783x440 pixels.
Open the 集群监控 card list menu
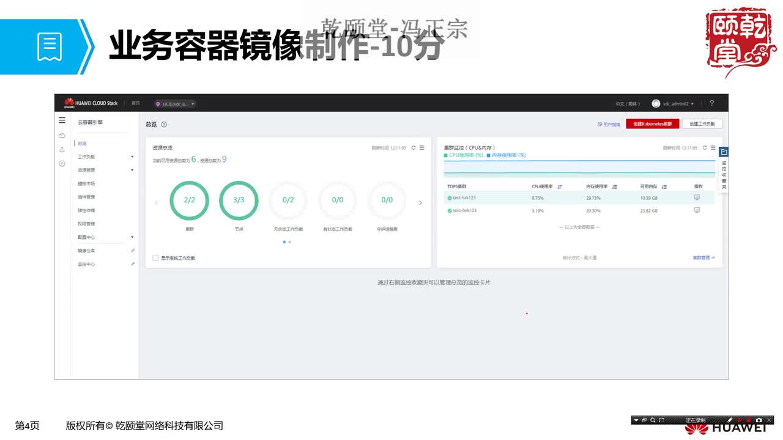[x=713, y=148]
